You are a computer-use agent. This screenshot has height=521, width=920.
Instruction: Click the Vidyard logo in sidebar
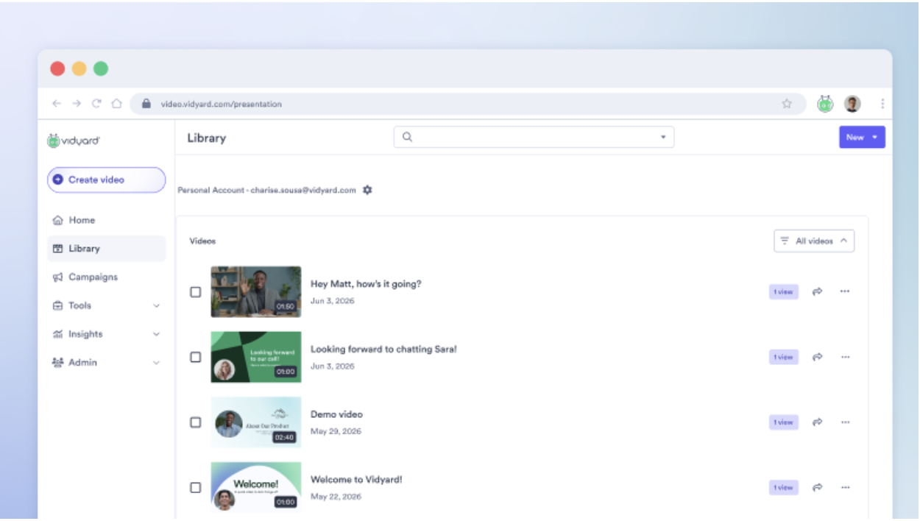coord(74,141)
